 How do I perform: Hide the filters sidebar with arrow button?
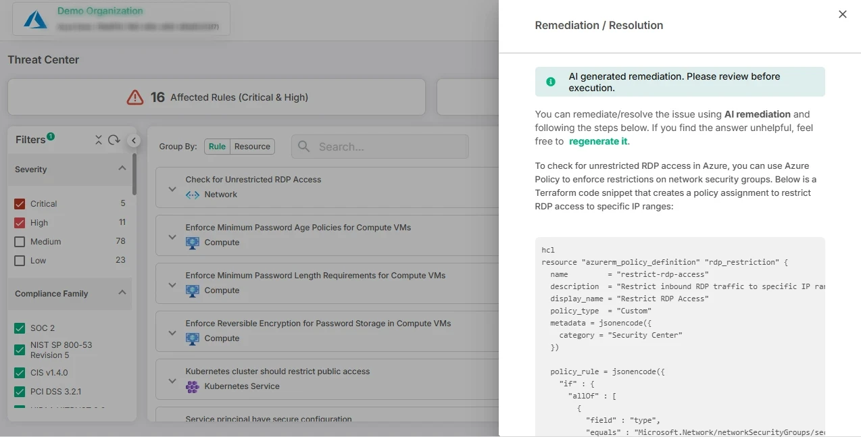[x=134, y=140]
